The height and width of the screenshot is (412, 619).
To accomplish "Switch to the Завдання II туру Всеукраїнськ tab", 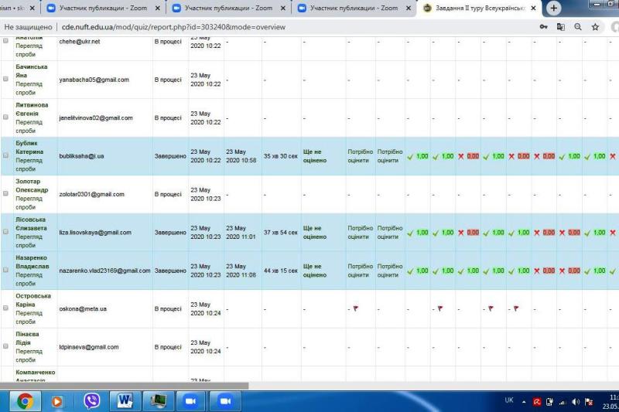I will click(480, 8).
